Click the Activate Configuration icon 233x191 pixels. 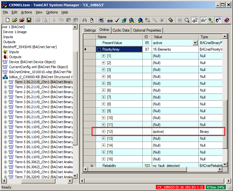tap(124, 20)
